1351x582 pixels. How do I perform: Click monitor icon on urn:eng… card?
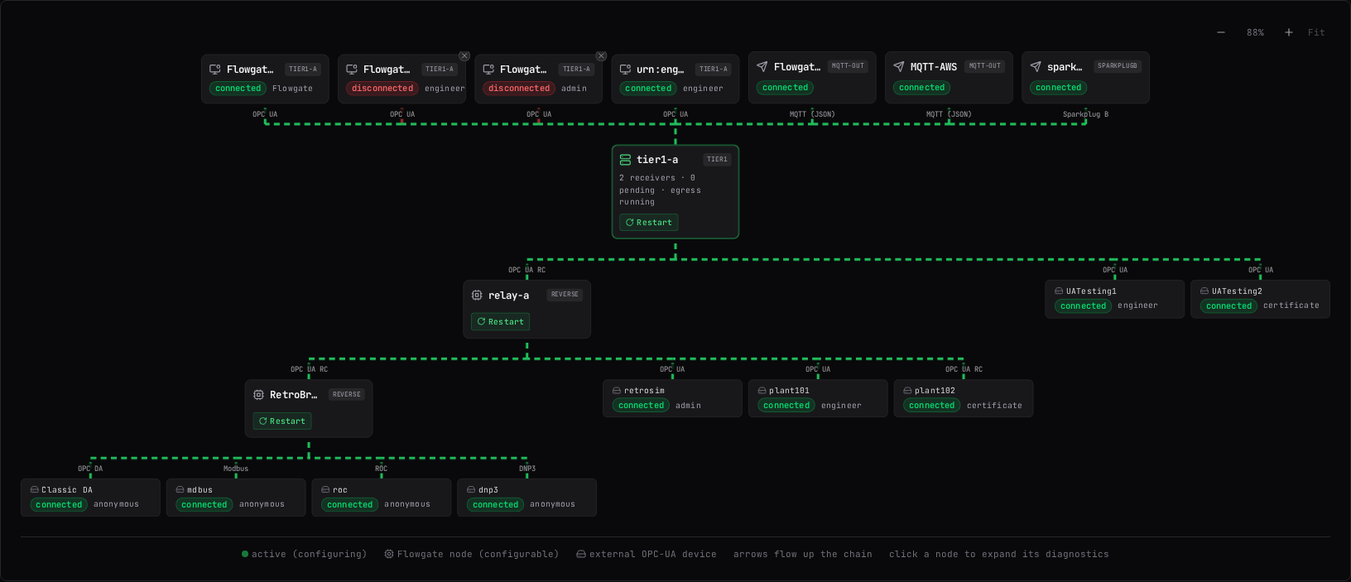tap(625, 70)
